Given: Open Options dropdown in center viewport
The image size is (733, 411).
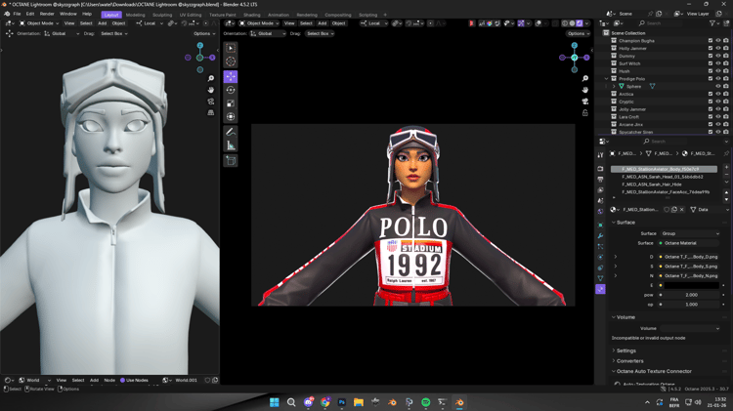Looking at the screenshot, I should click(579, 33).
